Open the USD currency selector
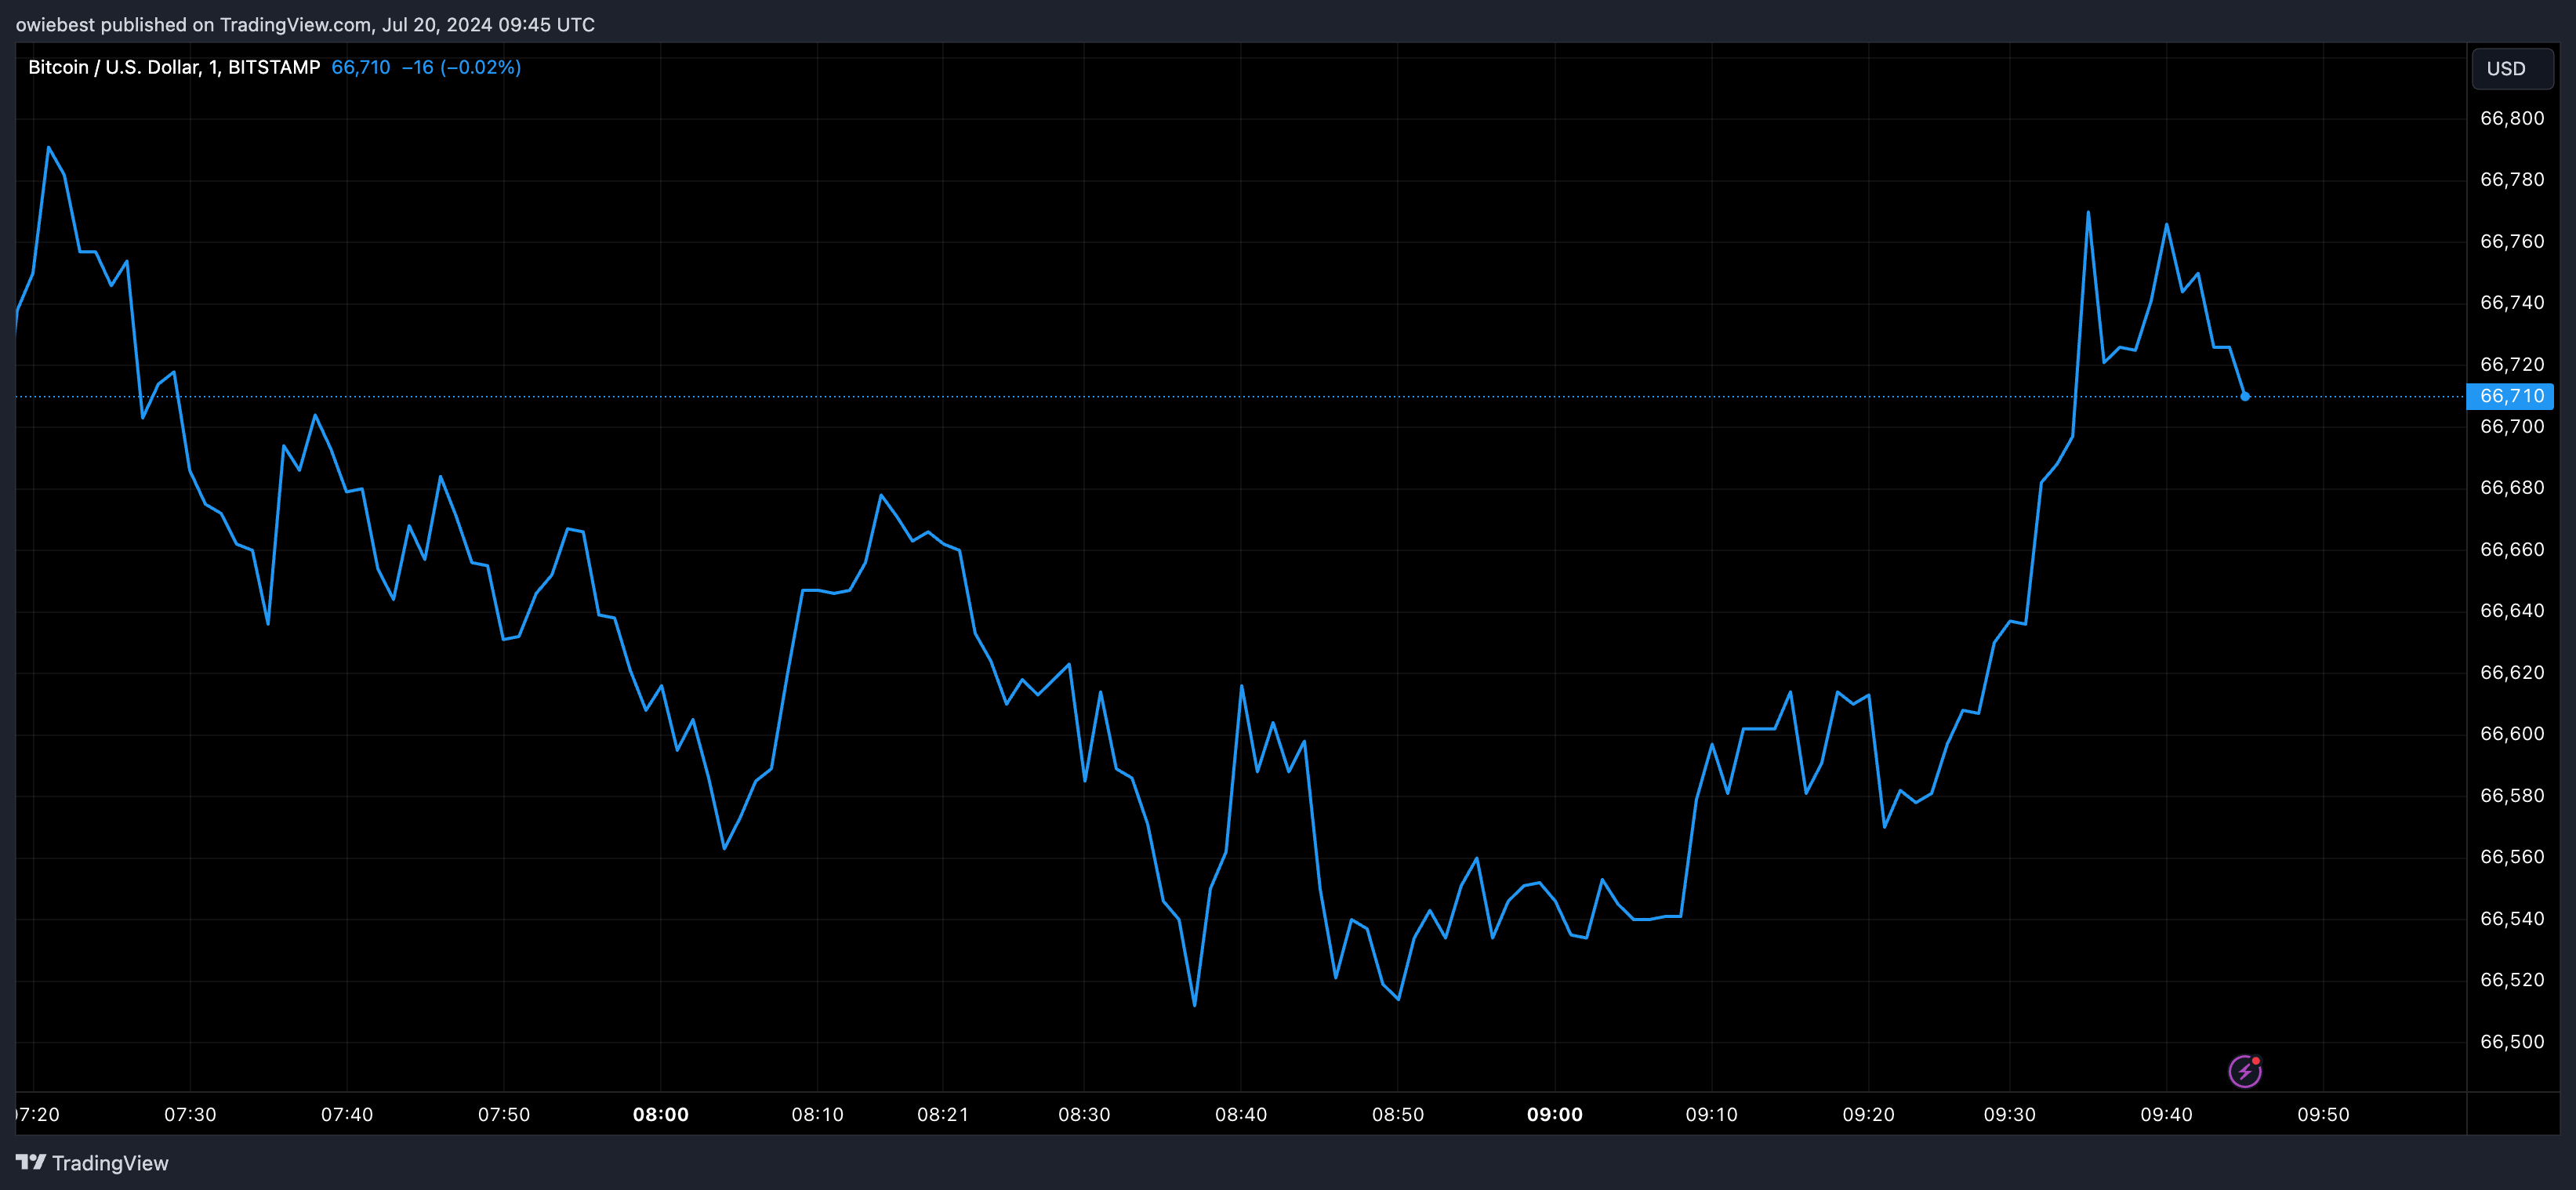The image size is (2576, 1190). 2512,68
